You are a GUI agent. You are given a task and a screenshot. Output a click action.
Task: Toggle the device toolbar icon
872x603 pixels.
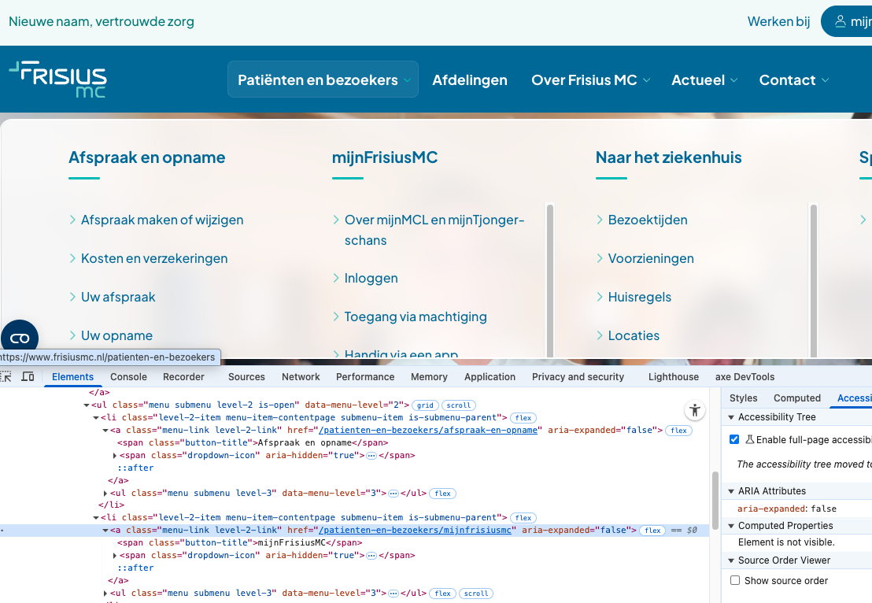28,376
